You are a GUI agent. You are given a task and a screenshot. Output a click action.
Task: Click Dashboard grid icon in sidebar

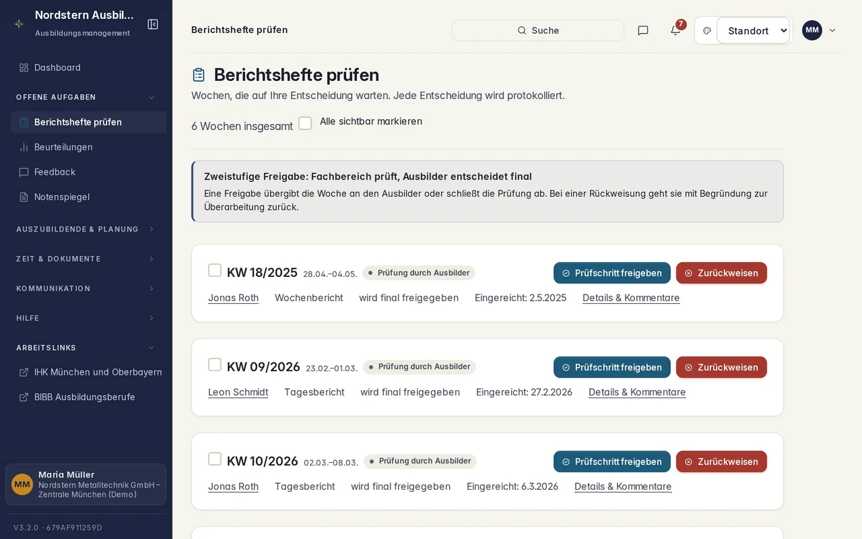pyautogui.click(x=24, y=67)
